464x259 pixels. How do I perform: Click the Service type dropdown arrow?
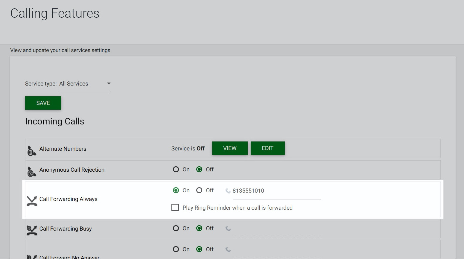point(109,84)
